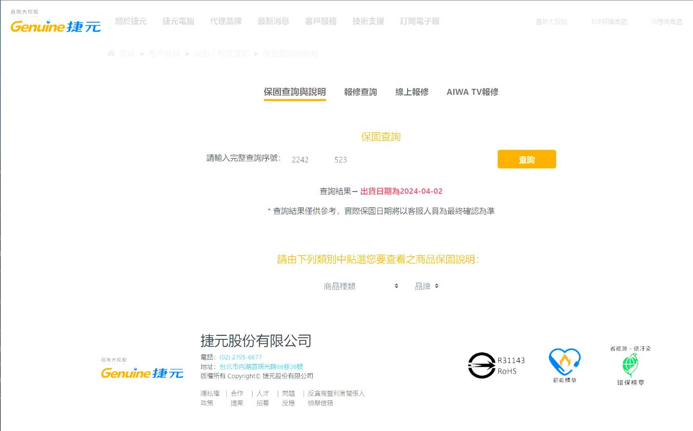This screenshot has height=431, width=693.
Task: Switch to the 報修查詢 tab
Action: point(360,92)
